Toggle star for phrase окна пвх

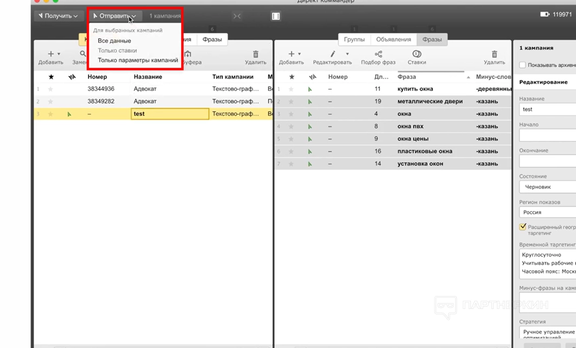(x=292, y=126)
